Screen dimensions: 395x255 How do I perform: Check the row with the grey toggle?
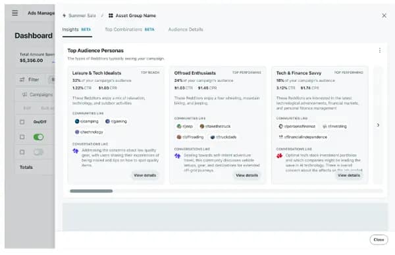click(x=22, y=152)
